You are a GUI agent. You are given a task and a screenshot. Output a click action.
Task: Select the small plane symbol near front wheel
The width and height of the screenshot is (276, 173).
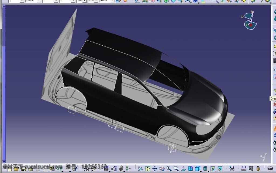click(172, 148)
